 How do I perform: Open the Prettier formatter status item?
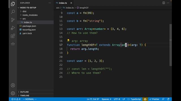[154, 99]
